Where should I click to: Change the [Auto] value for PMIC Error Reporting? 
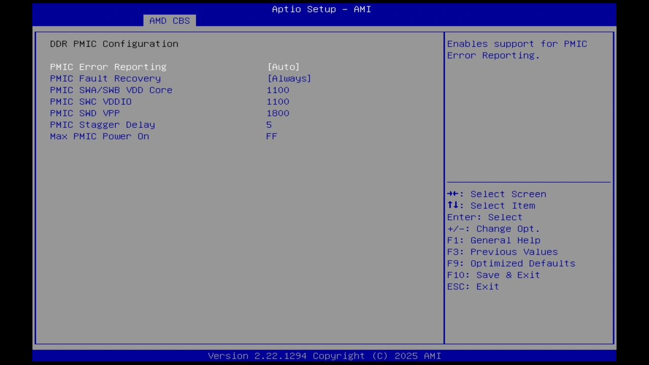tap(283, 66)
